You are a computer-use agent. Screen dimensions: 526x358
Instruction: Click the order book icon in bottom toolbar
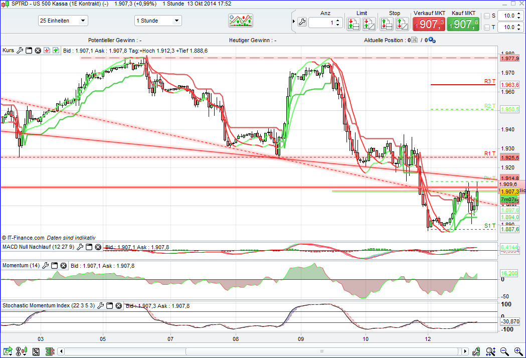50,351
